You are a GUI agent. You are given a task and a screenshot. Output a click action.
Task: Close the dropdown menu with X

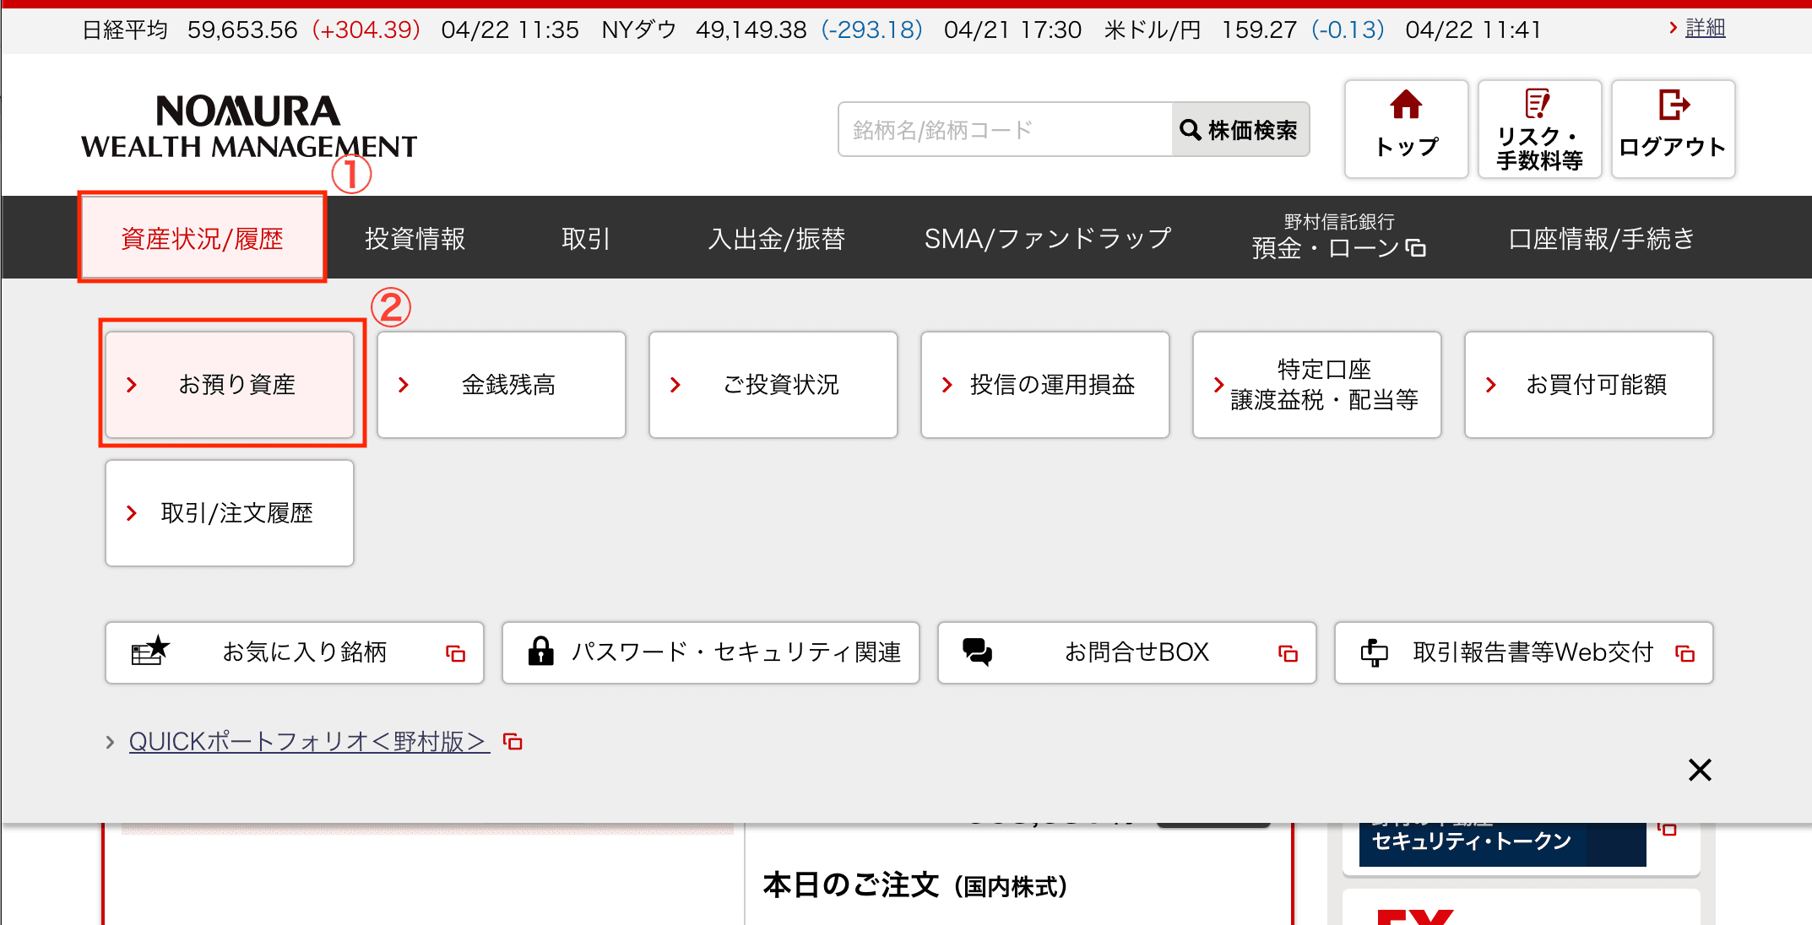click(1700, 770)
